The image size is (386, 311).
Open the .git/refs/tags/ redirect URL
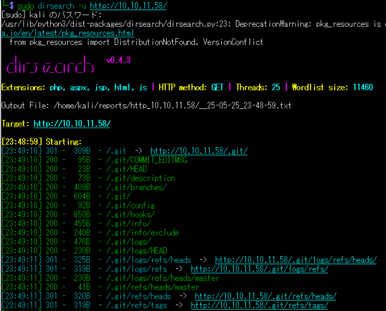point(259,305)
